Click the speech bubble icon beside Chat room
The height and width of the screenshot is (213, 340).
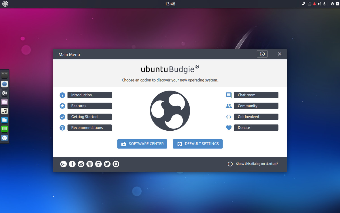click(x=229, y=95)
